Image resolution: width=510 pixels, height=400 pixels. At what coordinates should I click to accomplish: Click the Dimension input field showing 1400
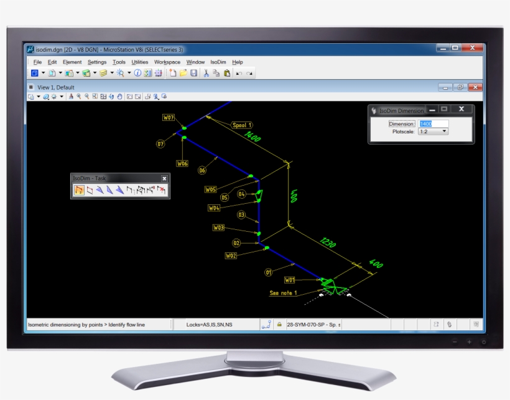433,124
